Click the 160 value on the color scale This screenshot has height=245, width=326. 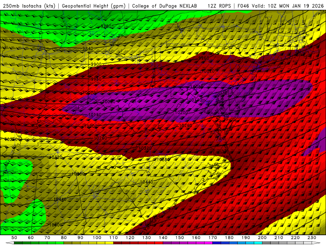196,238
